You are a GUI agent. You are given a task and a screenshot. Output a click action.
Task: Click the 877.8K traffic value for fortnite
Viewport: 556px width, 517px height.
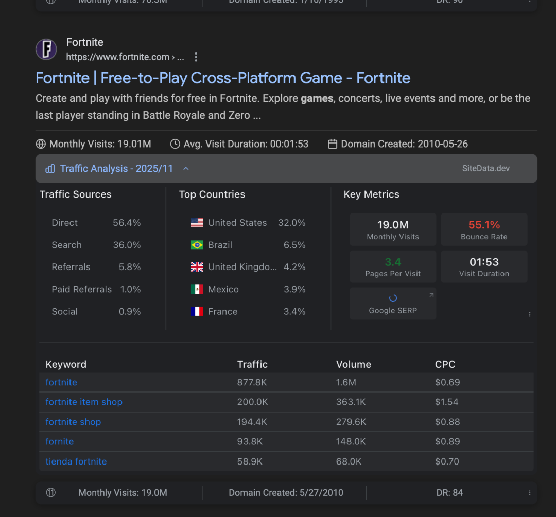click(x=252, y=382)
